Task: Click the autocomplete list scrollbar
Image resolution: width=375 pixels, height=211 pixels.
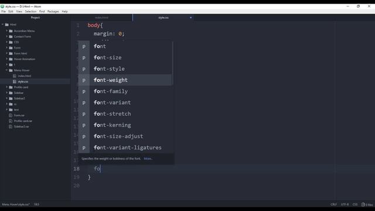Action: click(172, 63)
